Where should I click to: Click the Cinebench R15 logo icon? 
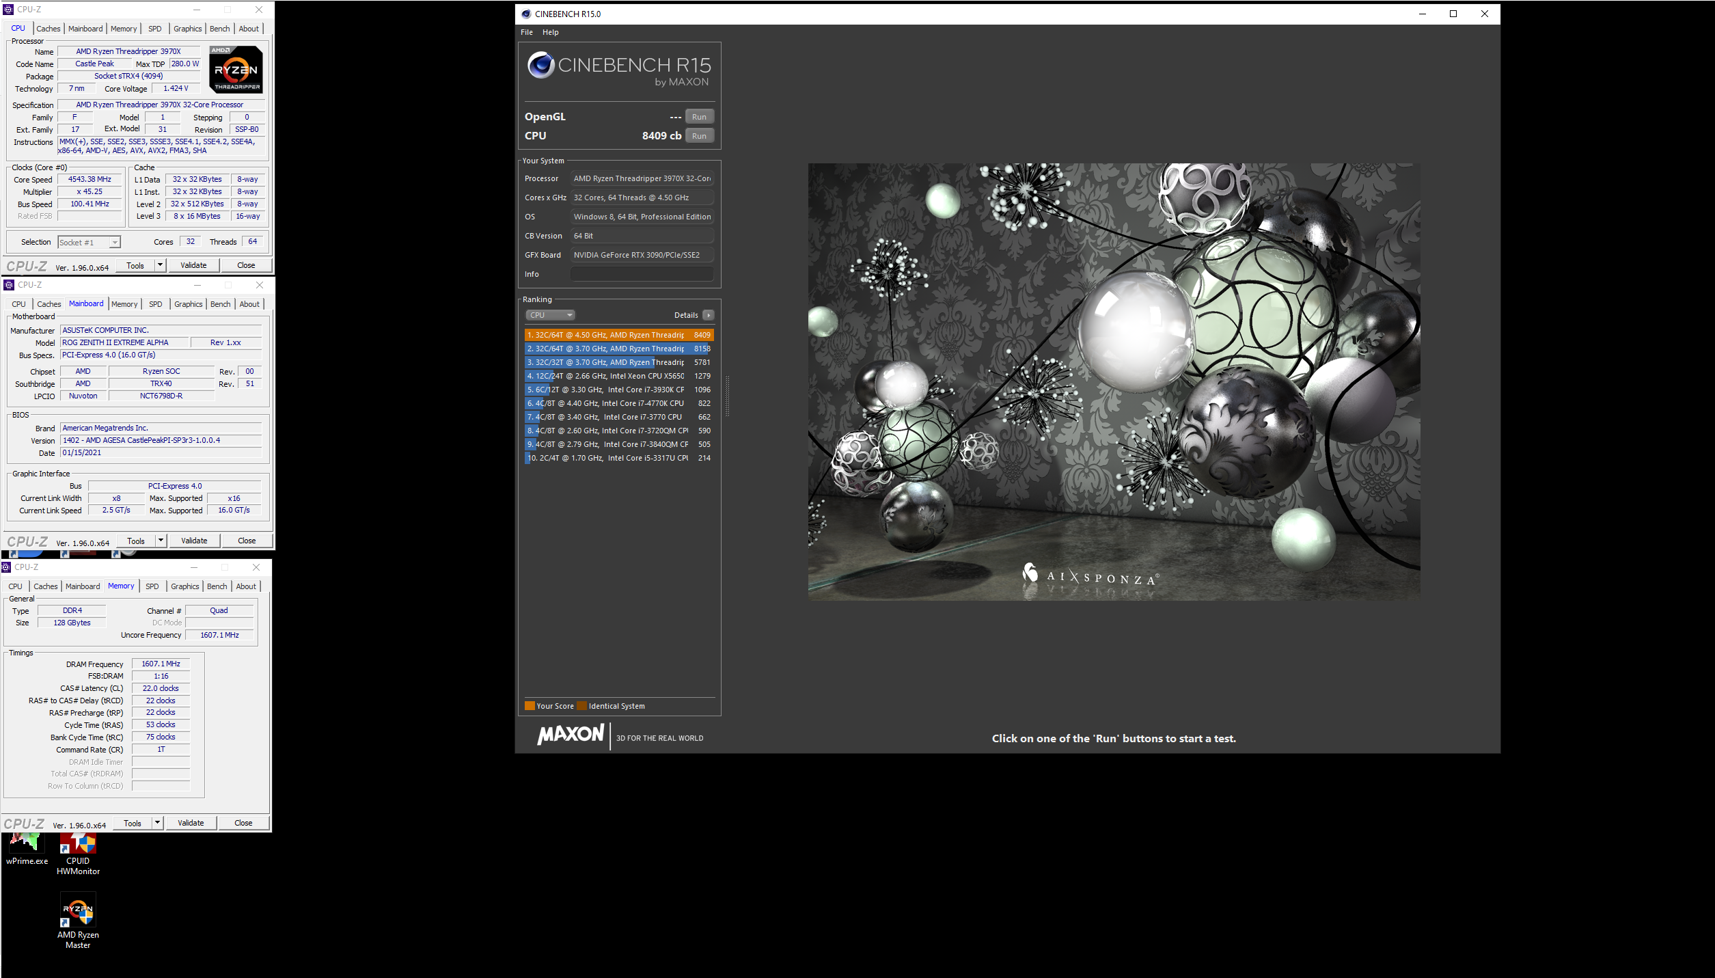(541, 65)
